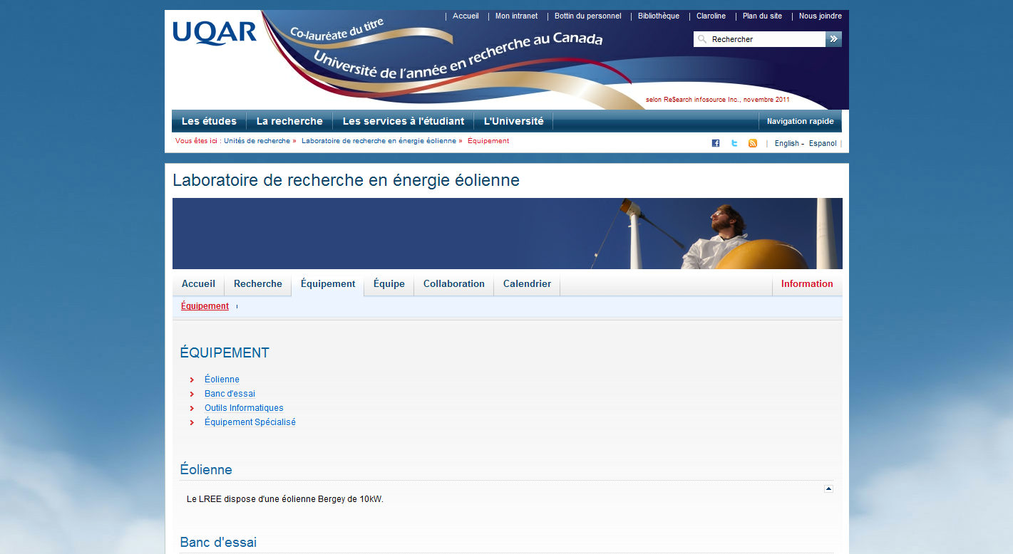Switch to the lab Accueil tab
The width and height of the screenshot is (1013, 554).
tap(198, 284)
